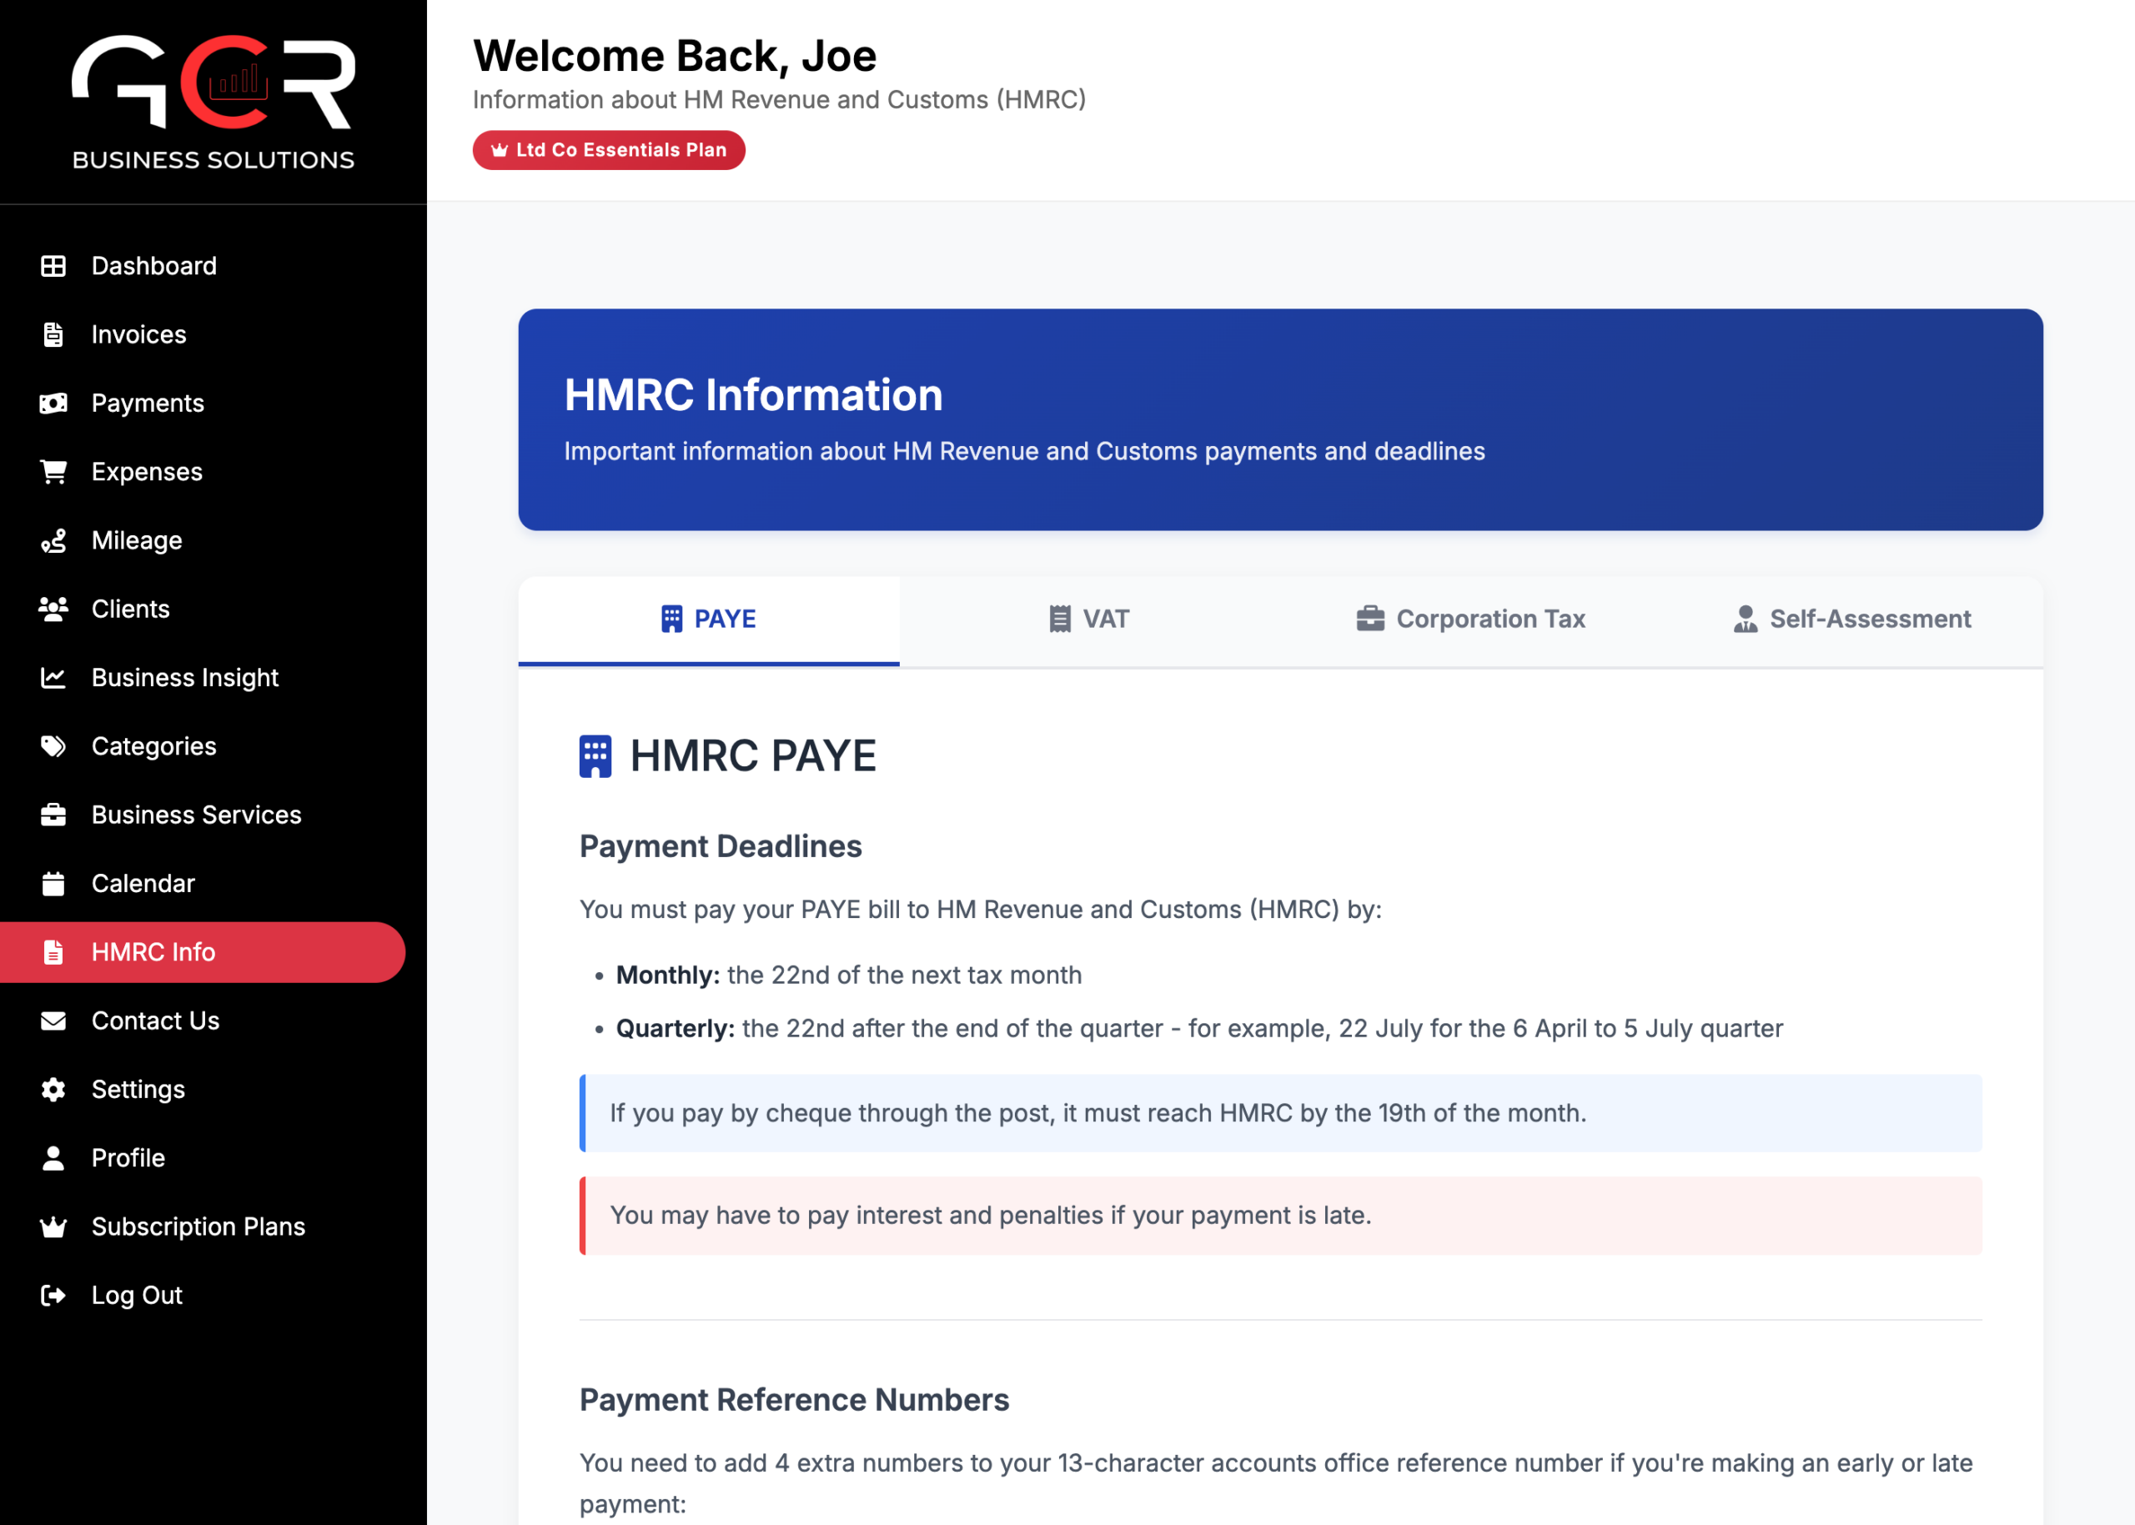Switch to the VAT tab

coord(1089,620)
